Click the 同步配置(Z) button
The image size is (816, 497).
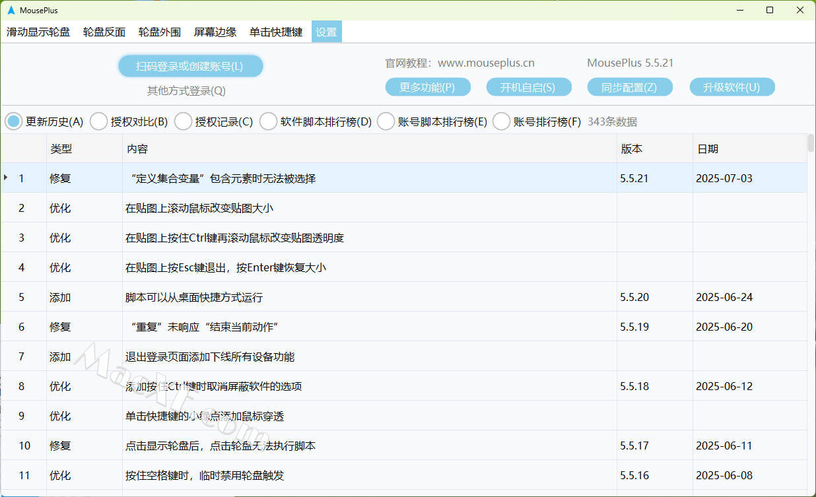coord(630,87)
